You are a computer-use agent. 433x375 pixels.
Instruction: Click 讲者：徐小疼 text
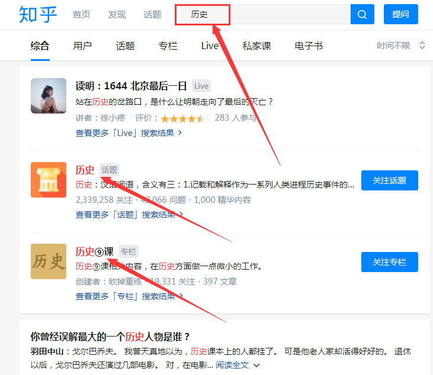pyautogui.click(x=101, y=118)
